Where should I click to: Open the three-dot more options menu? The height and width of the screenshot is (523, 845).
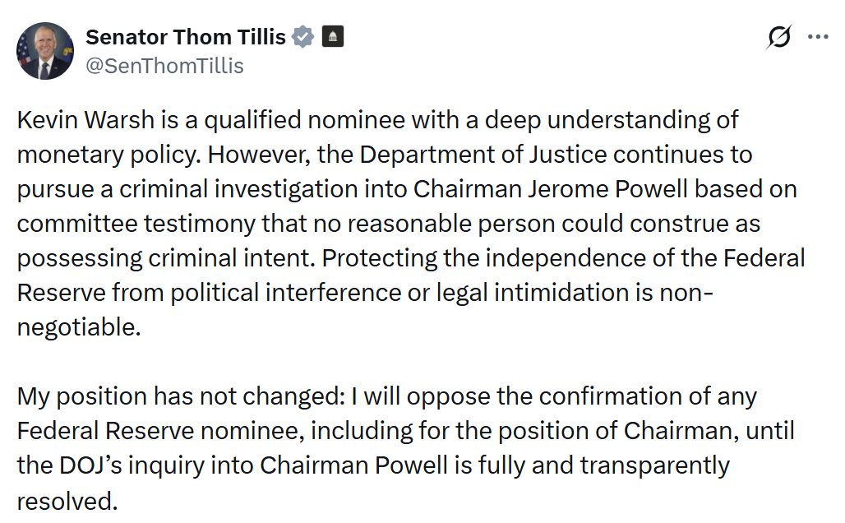[x=819, y=37]
